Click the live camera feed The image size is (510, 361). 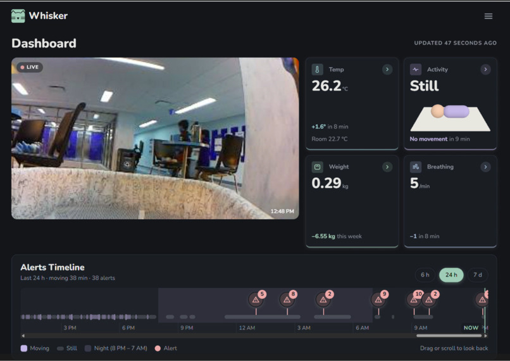[x=155, y=138]
